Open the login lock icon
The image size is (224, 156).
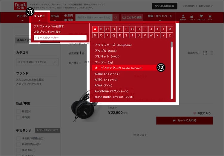[192, 17]
